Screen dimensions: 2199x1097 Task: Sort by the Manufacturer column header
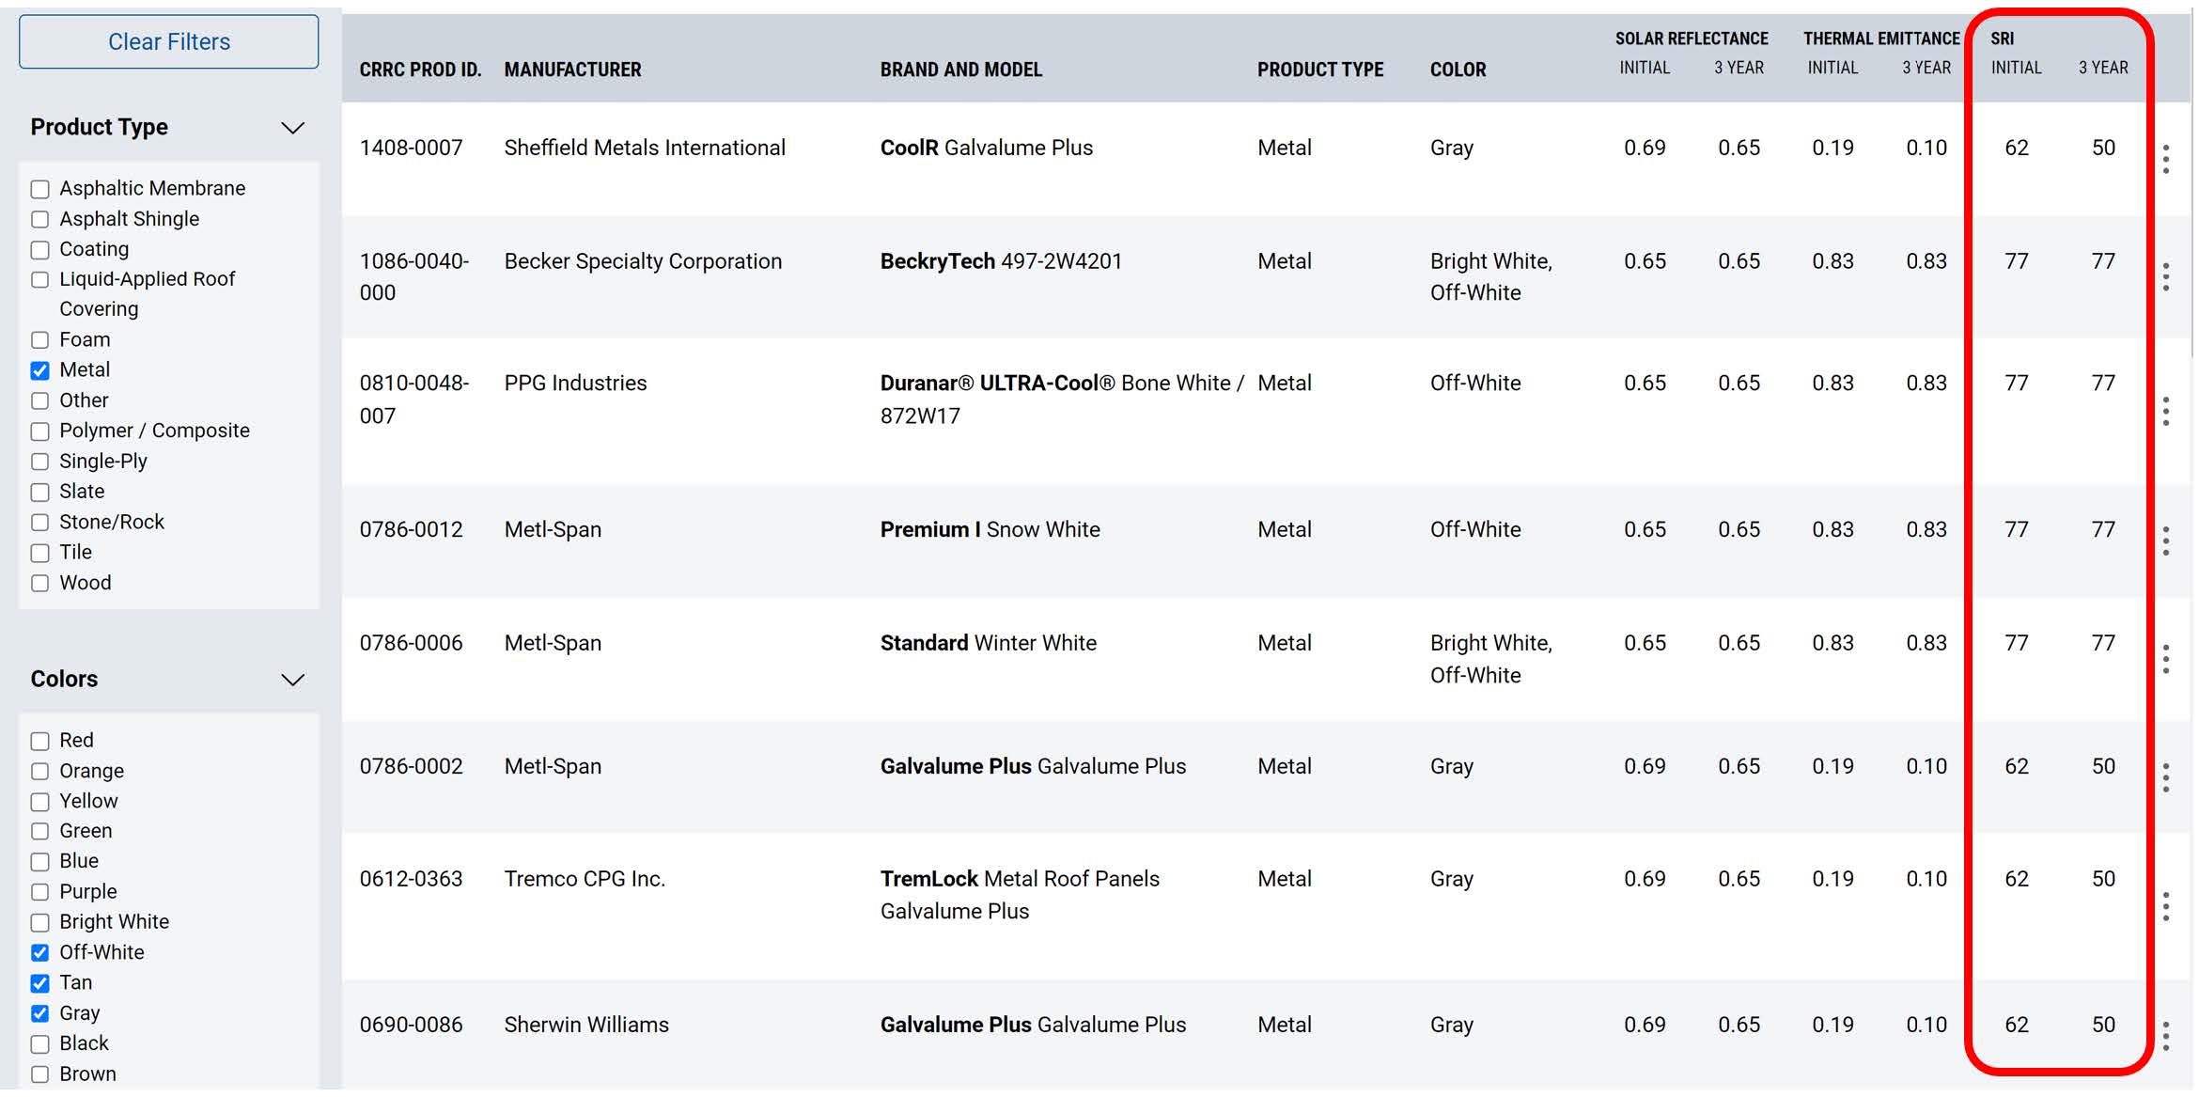pyautogui.click(x=572, y=70)
